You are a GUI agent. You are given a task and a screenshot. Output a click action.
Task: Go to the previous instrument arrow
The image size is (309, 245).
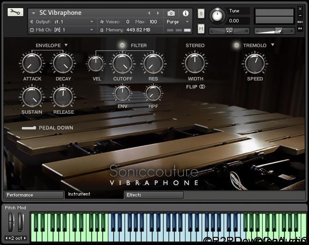(x=149, y=13)
